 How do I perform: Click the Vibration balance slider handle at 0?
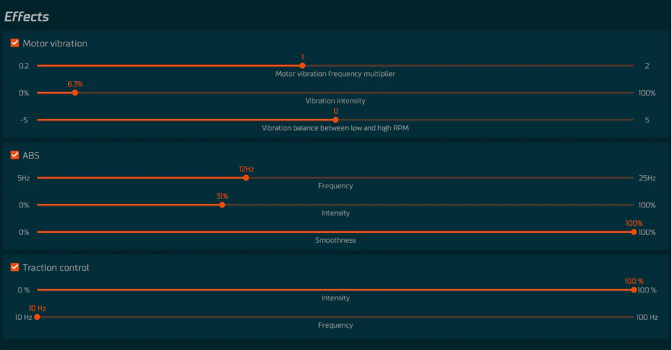click(335, 120)
